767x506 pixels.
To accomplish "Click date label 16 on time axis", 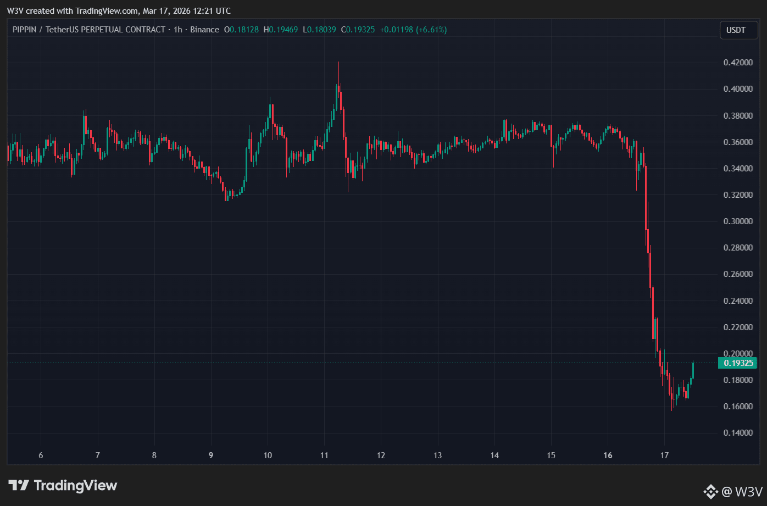I will [x=608, y=455].
